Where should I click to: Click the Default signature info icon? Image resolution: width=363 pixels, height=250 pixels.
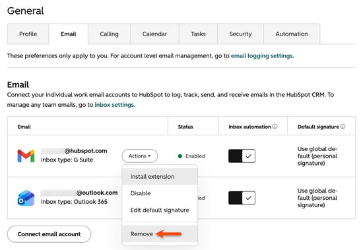click(x=343, y=127)
